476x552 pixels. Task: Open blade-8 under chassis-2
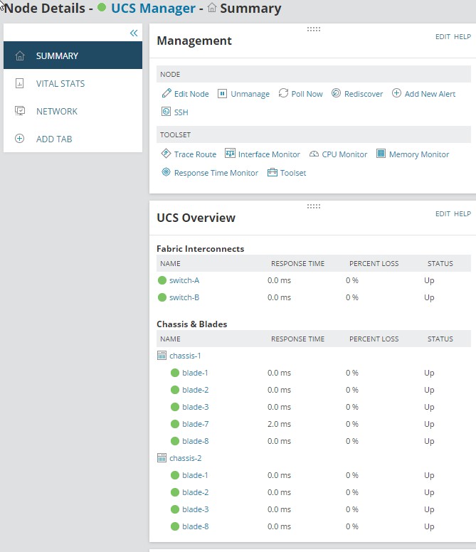(196, 526)
